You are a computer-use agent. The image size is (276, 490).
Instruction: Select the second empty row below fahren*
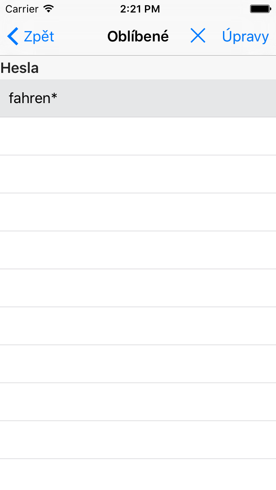[138, 174]
